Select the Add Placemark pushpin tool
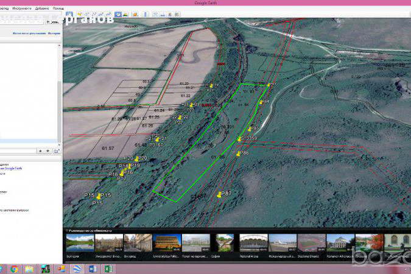This screenshot has width=411, height=274. (x=79, y=14)
